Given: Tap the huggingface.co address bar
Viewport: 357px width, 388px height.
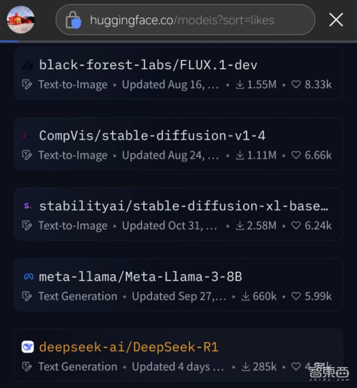Looking at the screenshot, I should 185,20.
